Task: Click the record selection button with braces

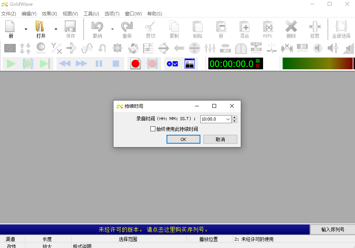Action: coord(152,64)
